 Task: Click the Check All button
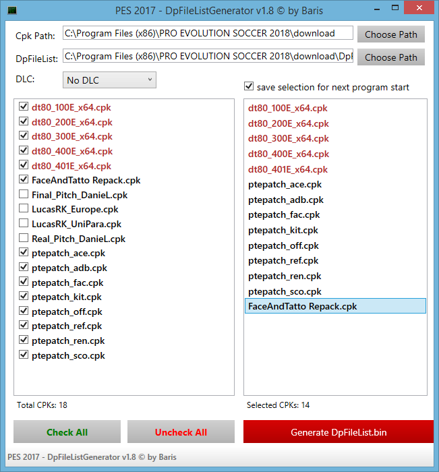(x=67, y=432)
